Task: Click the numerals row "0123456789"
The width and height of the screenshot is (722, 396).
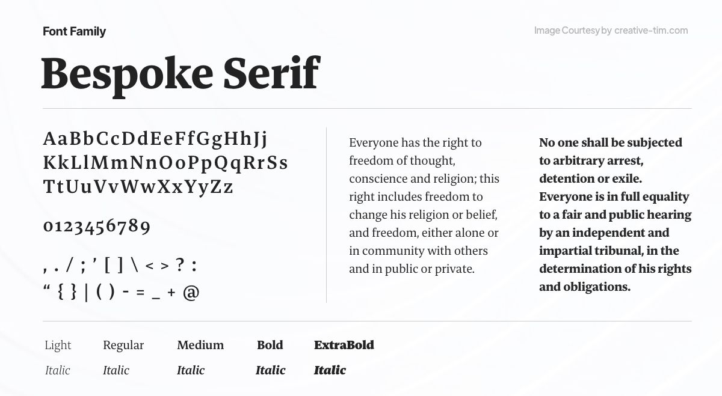Action: click(x=97, y=226)
